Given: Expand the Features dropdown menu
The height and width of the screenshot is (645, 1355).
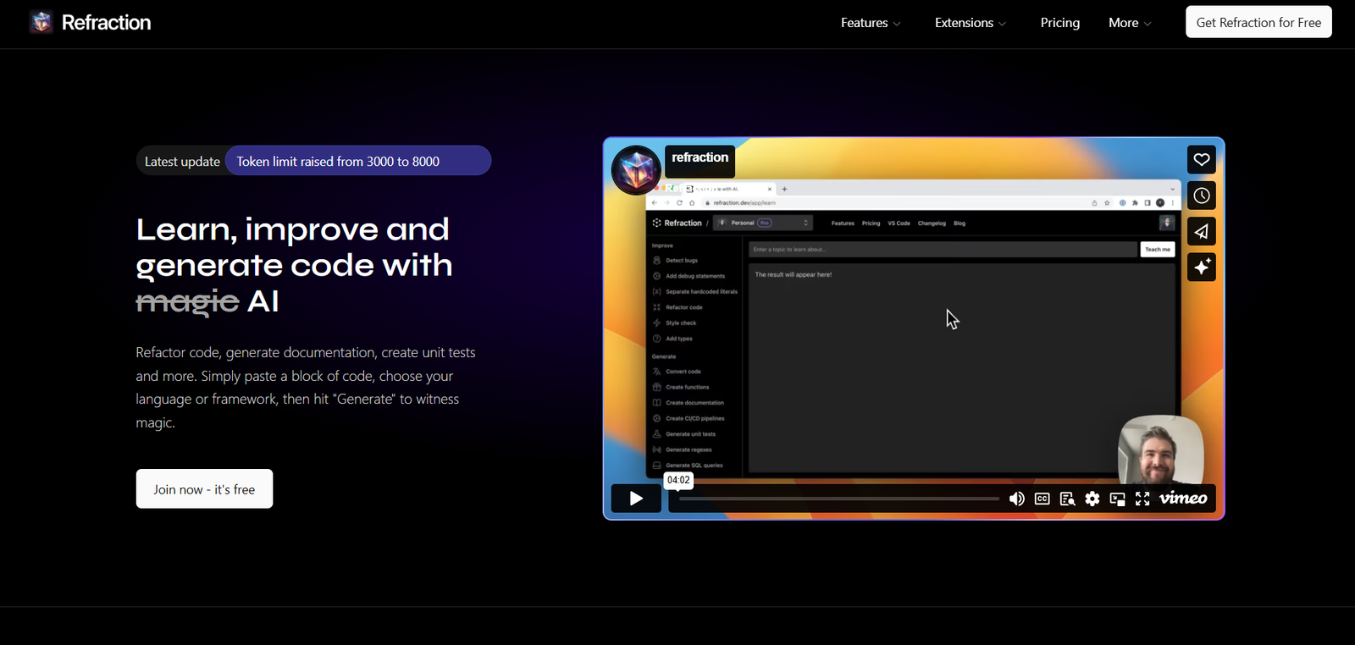Looking at the screenshot, I should point(870,23).
